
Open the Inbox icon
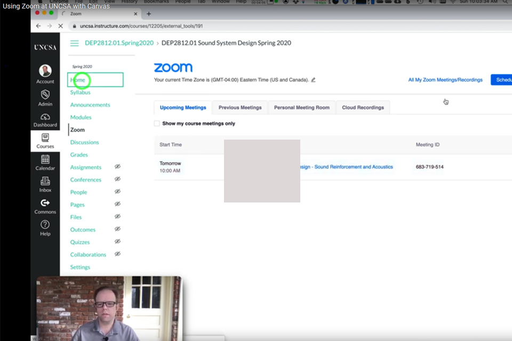[x=45, y=181]
